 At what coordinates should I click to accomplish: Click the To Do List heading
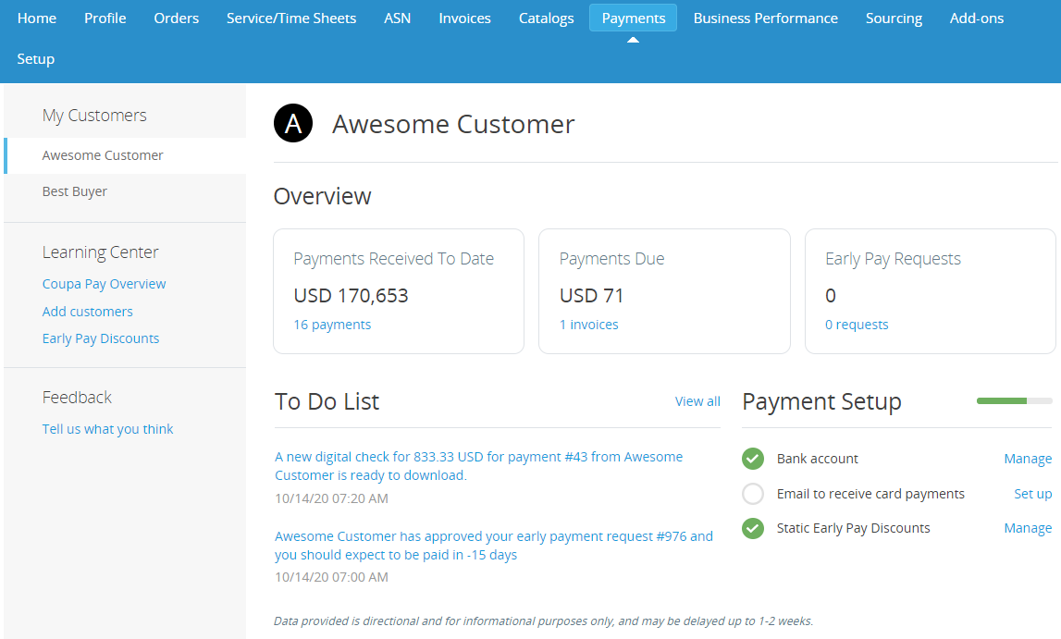(327, 401)
